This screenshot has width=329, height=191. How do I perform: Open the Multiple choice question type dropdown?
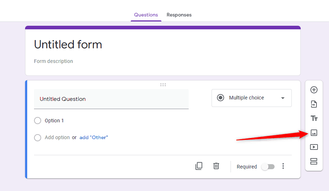[x=251, y=98]
